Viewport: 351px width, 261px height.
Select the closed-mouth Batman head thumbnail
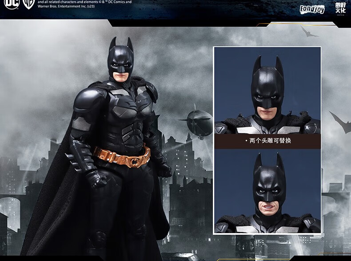(x=267, y=91)
